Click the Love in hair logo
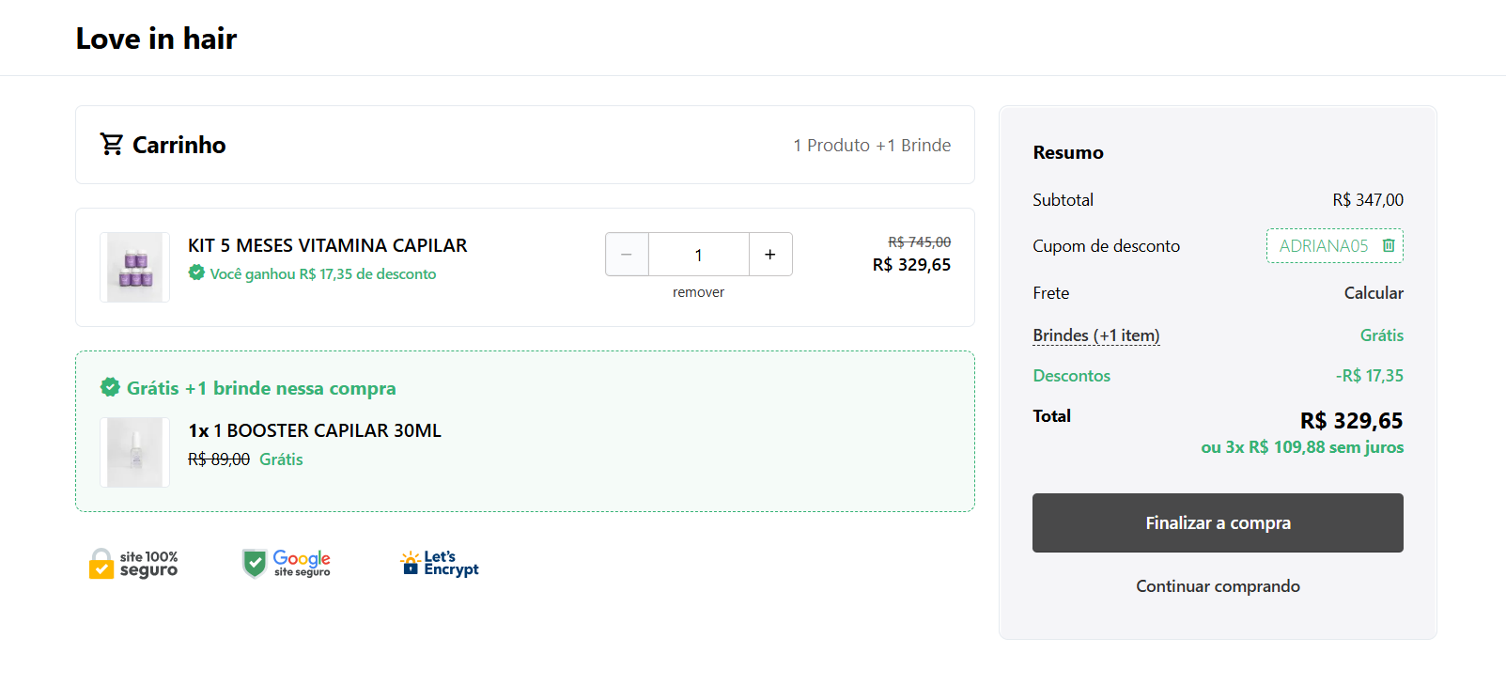This screenshot has width=1506, height=685. pos(156,39)
